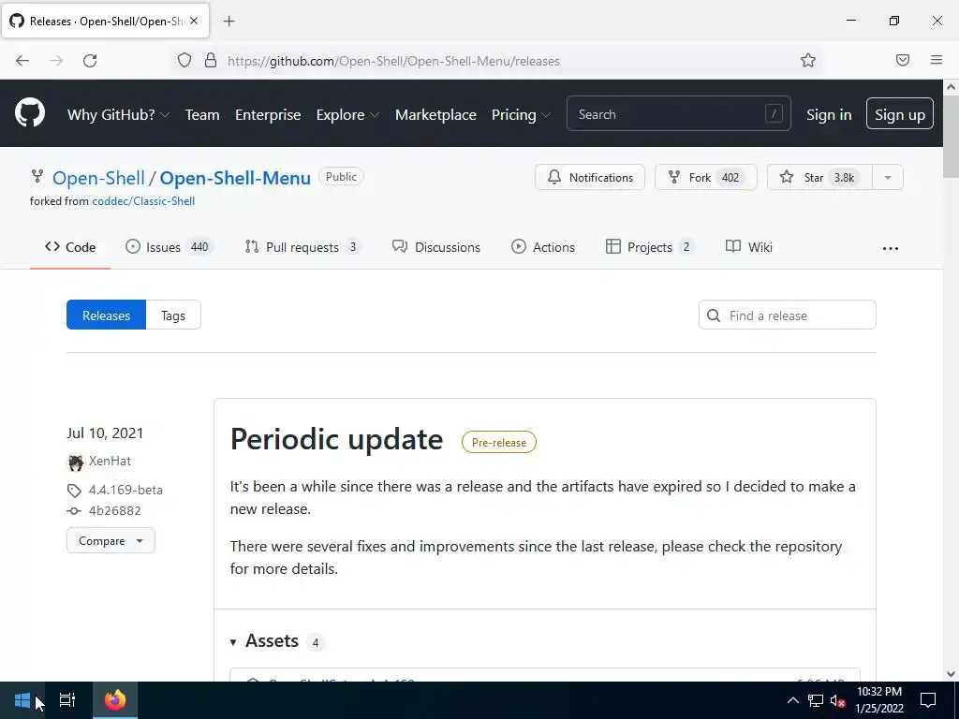Click the slash shortcut icon in Search

click(774, 113)
